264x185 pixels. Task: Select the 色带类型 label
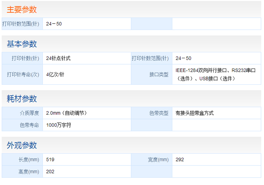pos(159,113)
